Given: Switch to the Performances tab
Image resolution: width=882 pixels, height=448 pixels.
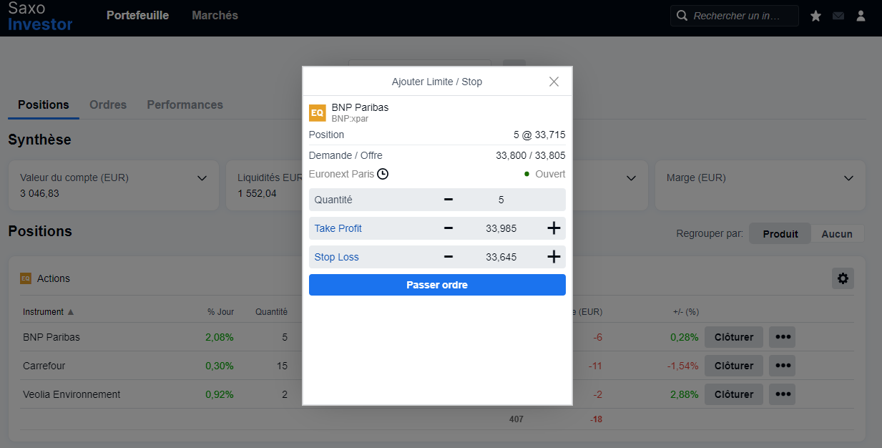Looking at the screenshot, I should click(185, 104).
